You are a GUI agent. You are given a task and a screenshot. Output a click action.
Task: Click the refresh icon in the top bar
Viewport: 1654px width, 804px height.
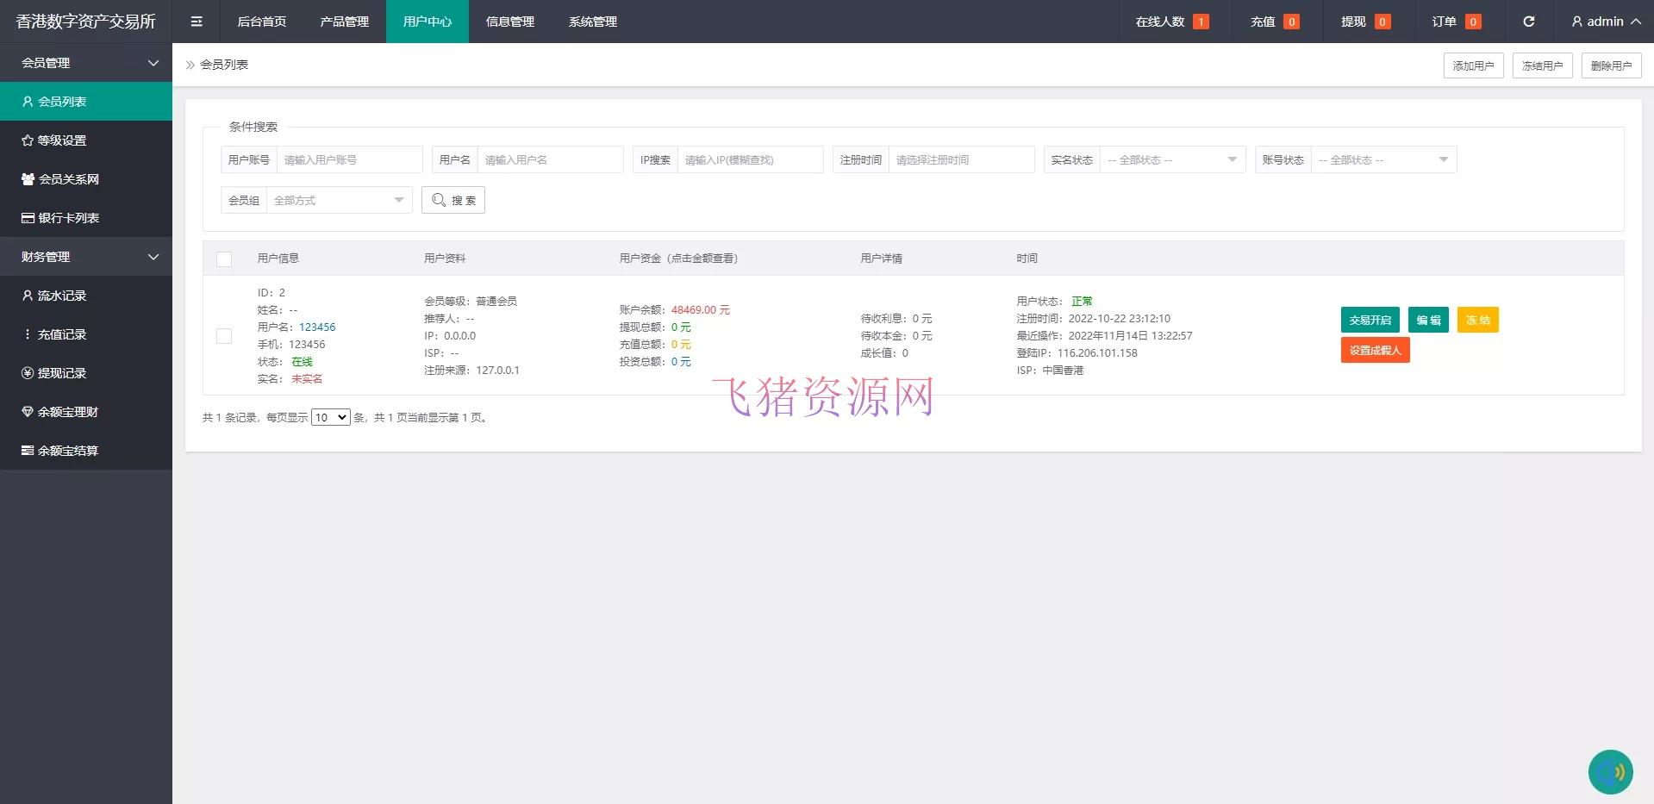[1529, 21]
